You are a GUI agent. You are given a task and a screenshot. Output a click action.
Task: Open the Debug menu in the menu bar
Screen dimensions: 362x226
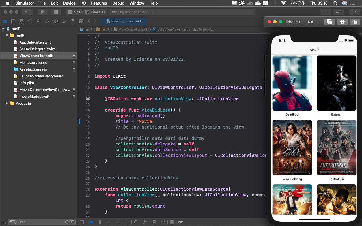[x=118, y=3]
